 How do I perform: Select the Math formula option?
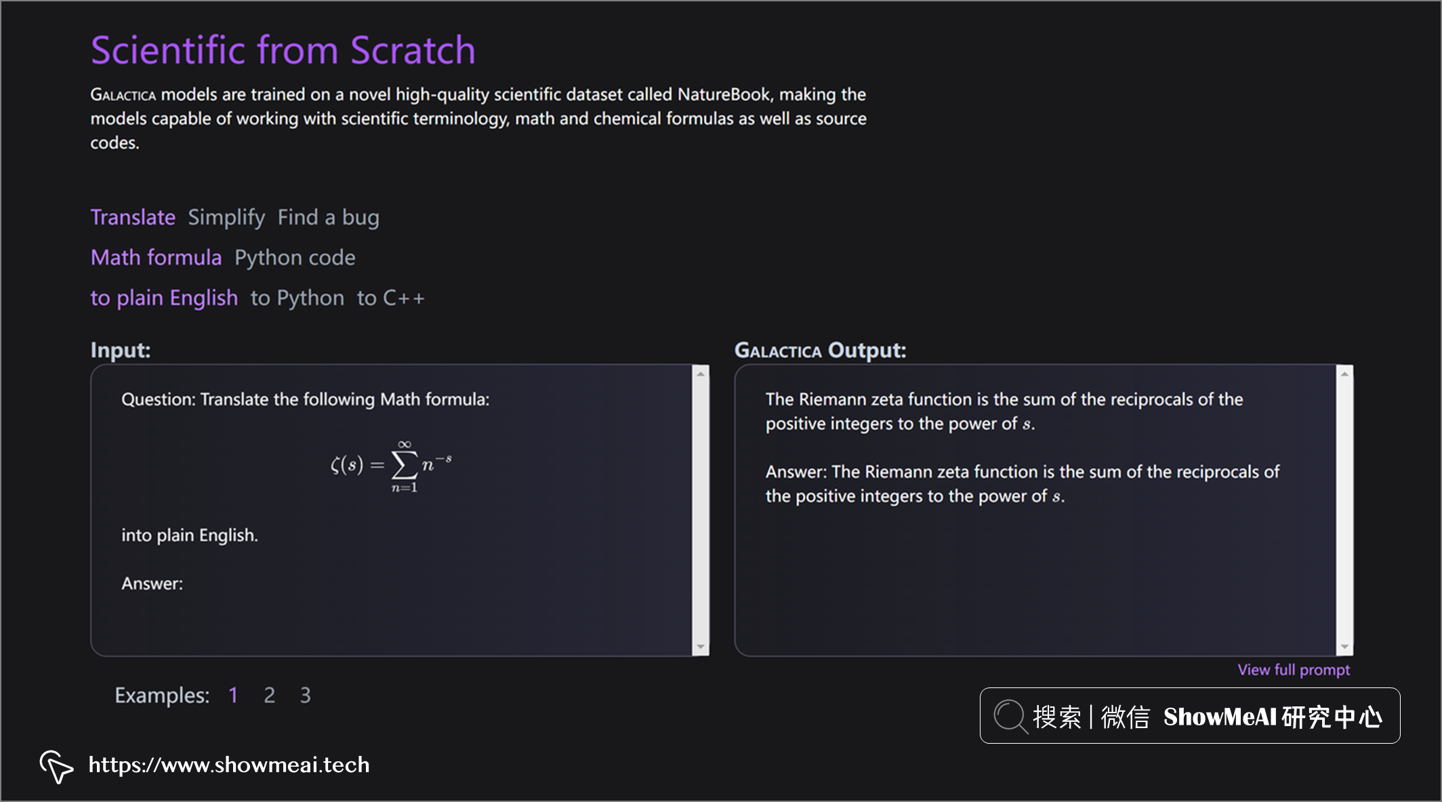(156, 258)
